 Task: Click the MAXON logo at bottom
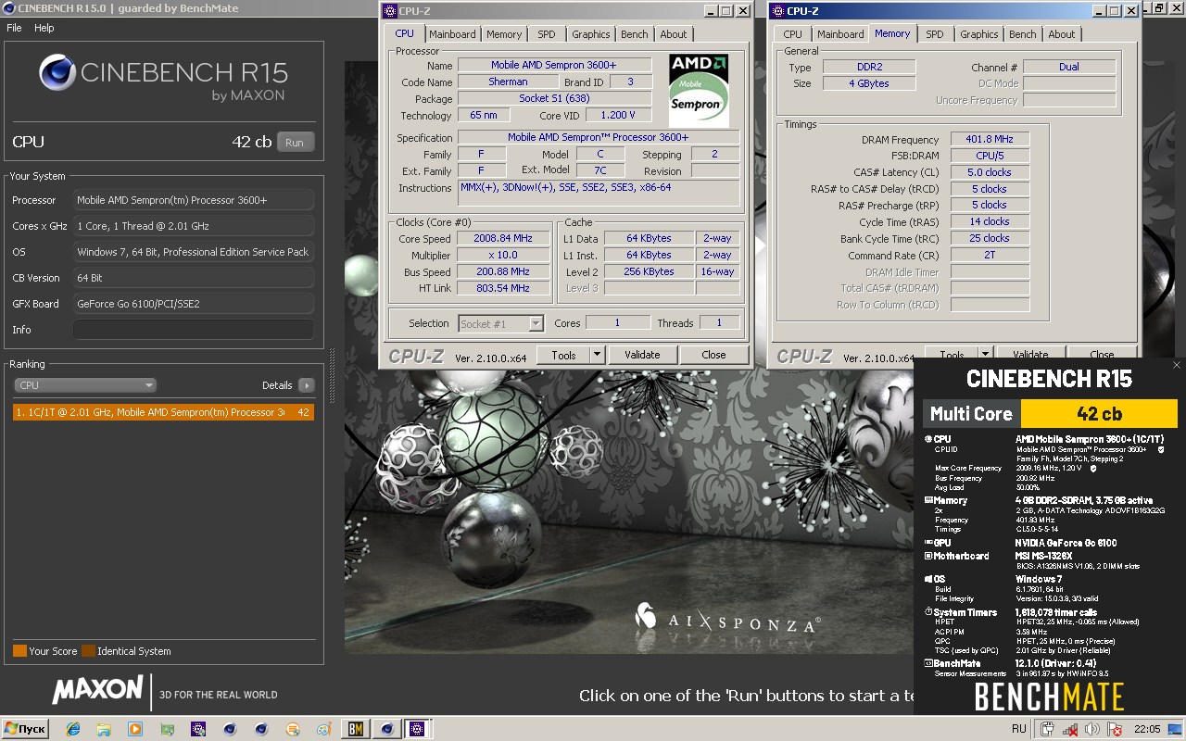click(96, 690)
